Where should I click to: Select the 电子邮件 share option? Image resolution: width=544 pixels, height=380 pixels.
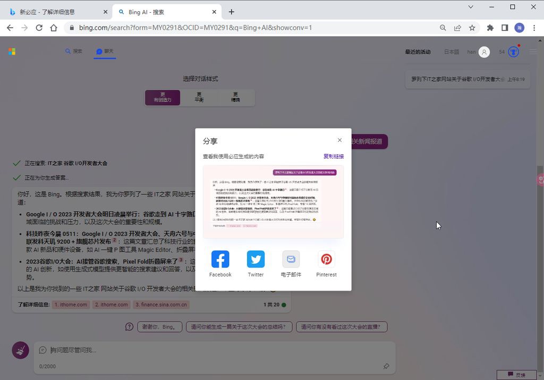point(291,260)
